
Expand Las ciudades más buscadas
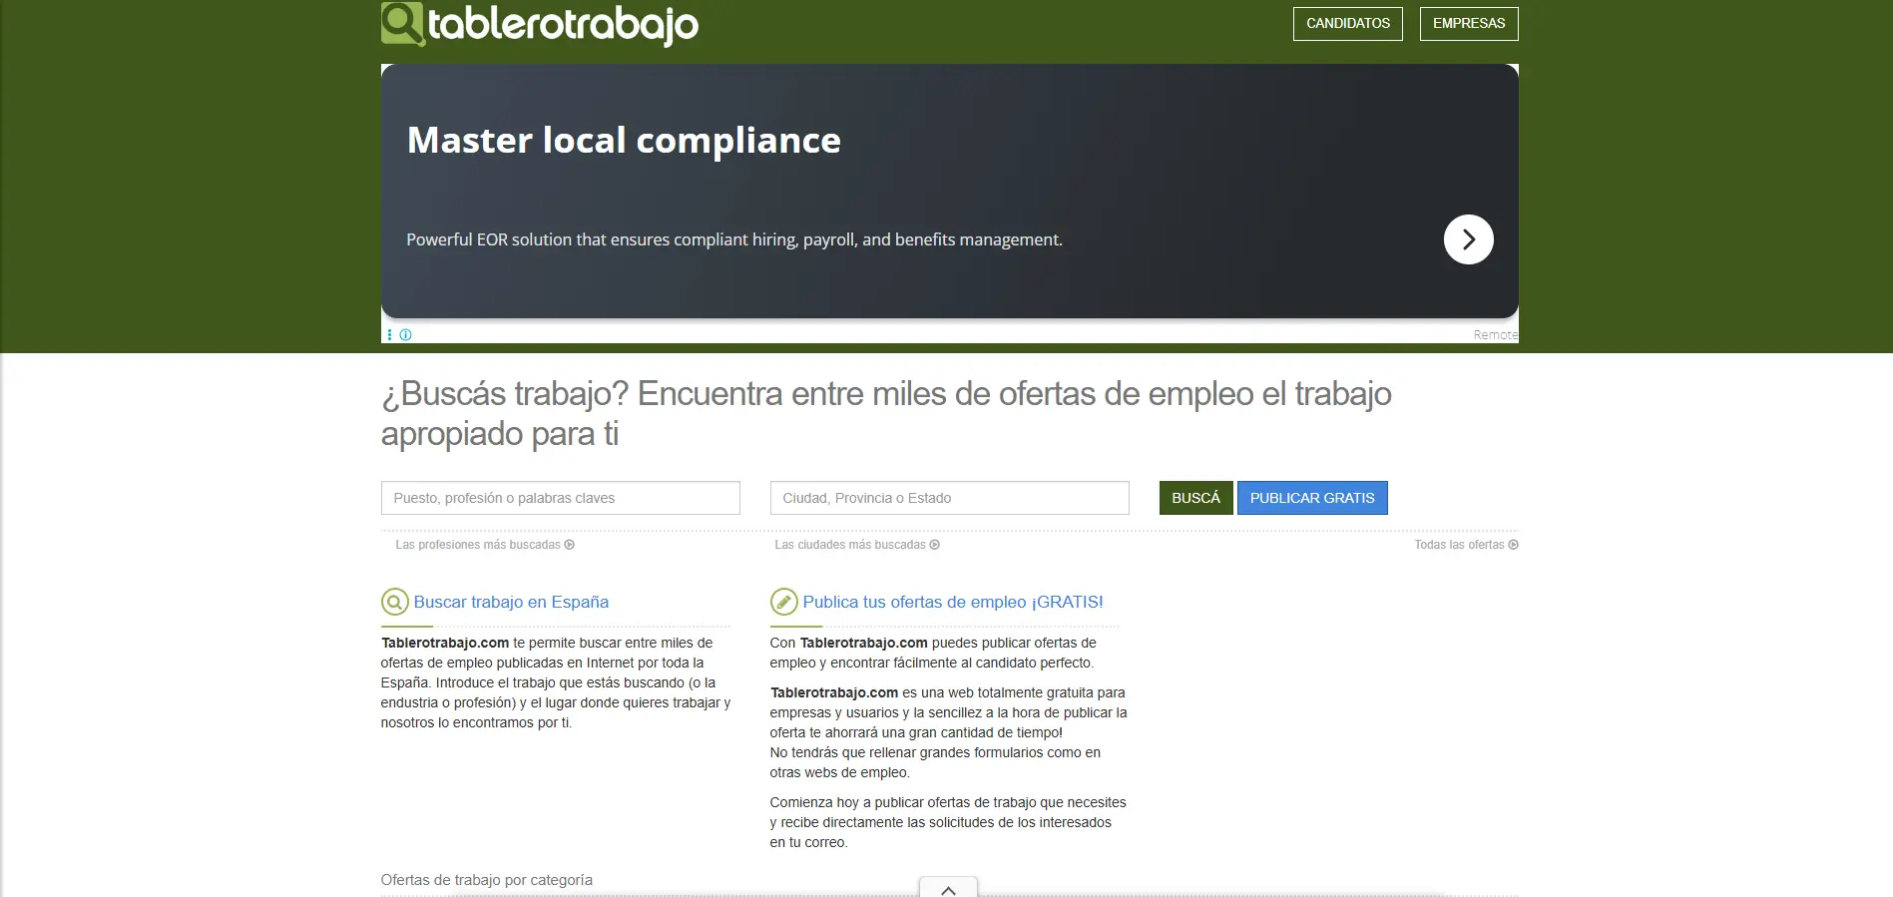coord(857,545)
